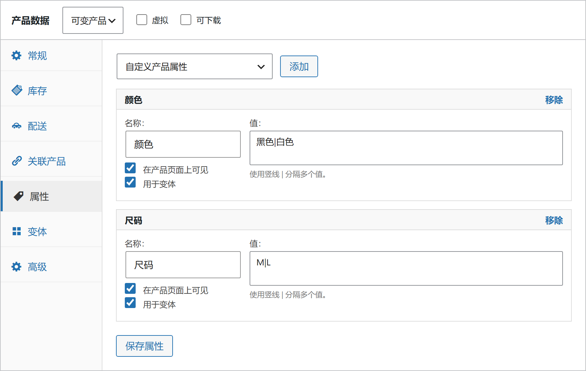Image resolution: width=586 pixels, height=371 pixels.
Task: Uncheck 在产品页面上可见 under 尺码 attribute
Action: (130, 289)
